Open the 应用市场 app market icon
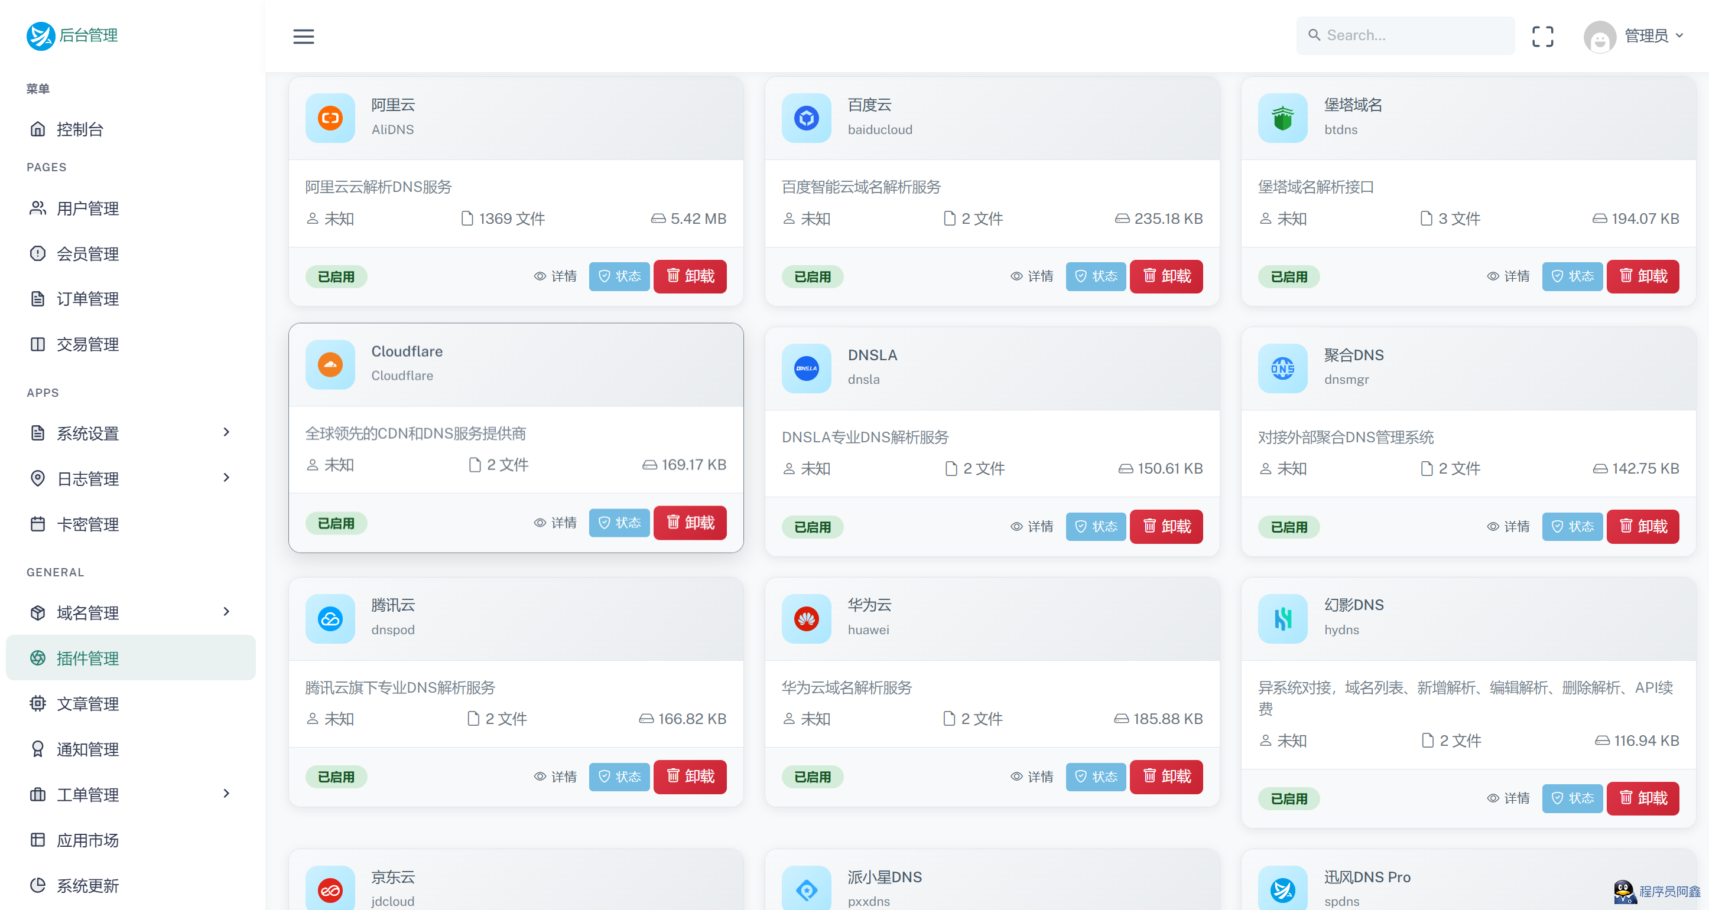 38,840
